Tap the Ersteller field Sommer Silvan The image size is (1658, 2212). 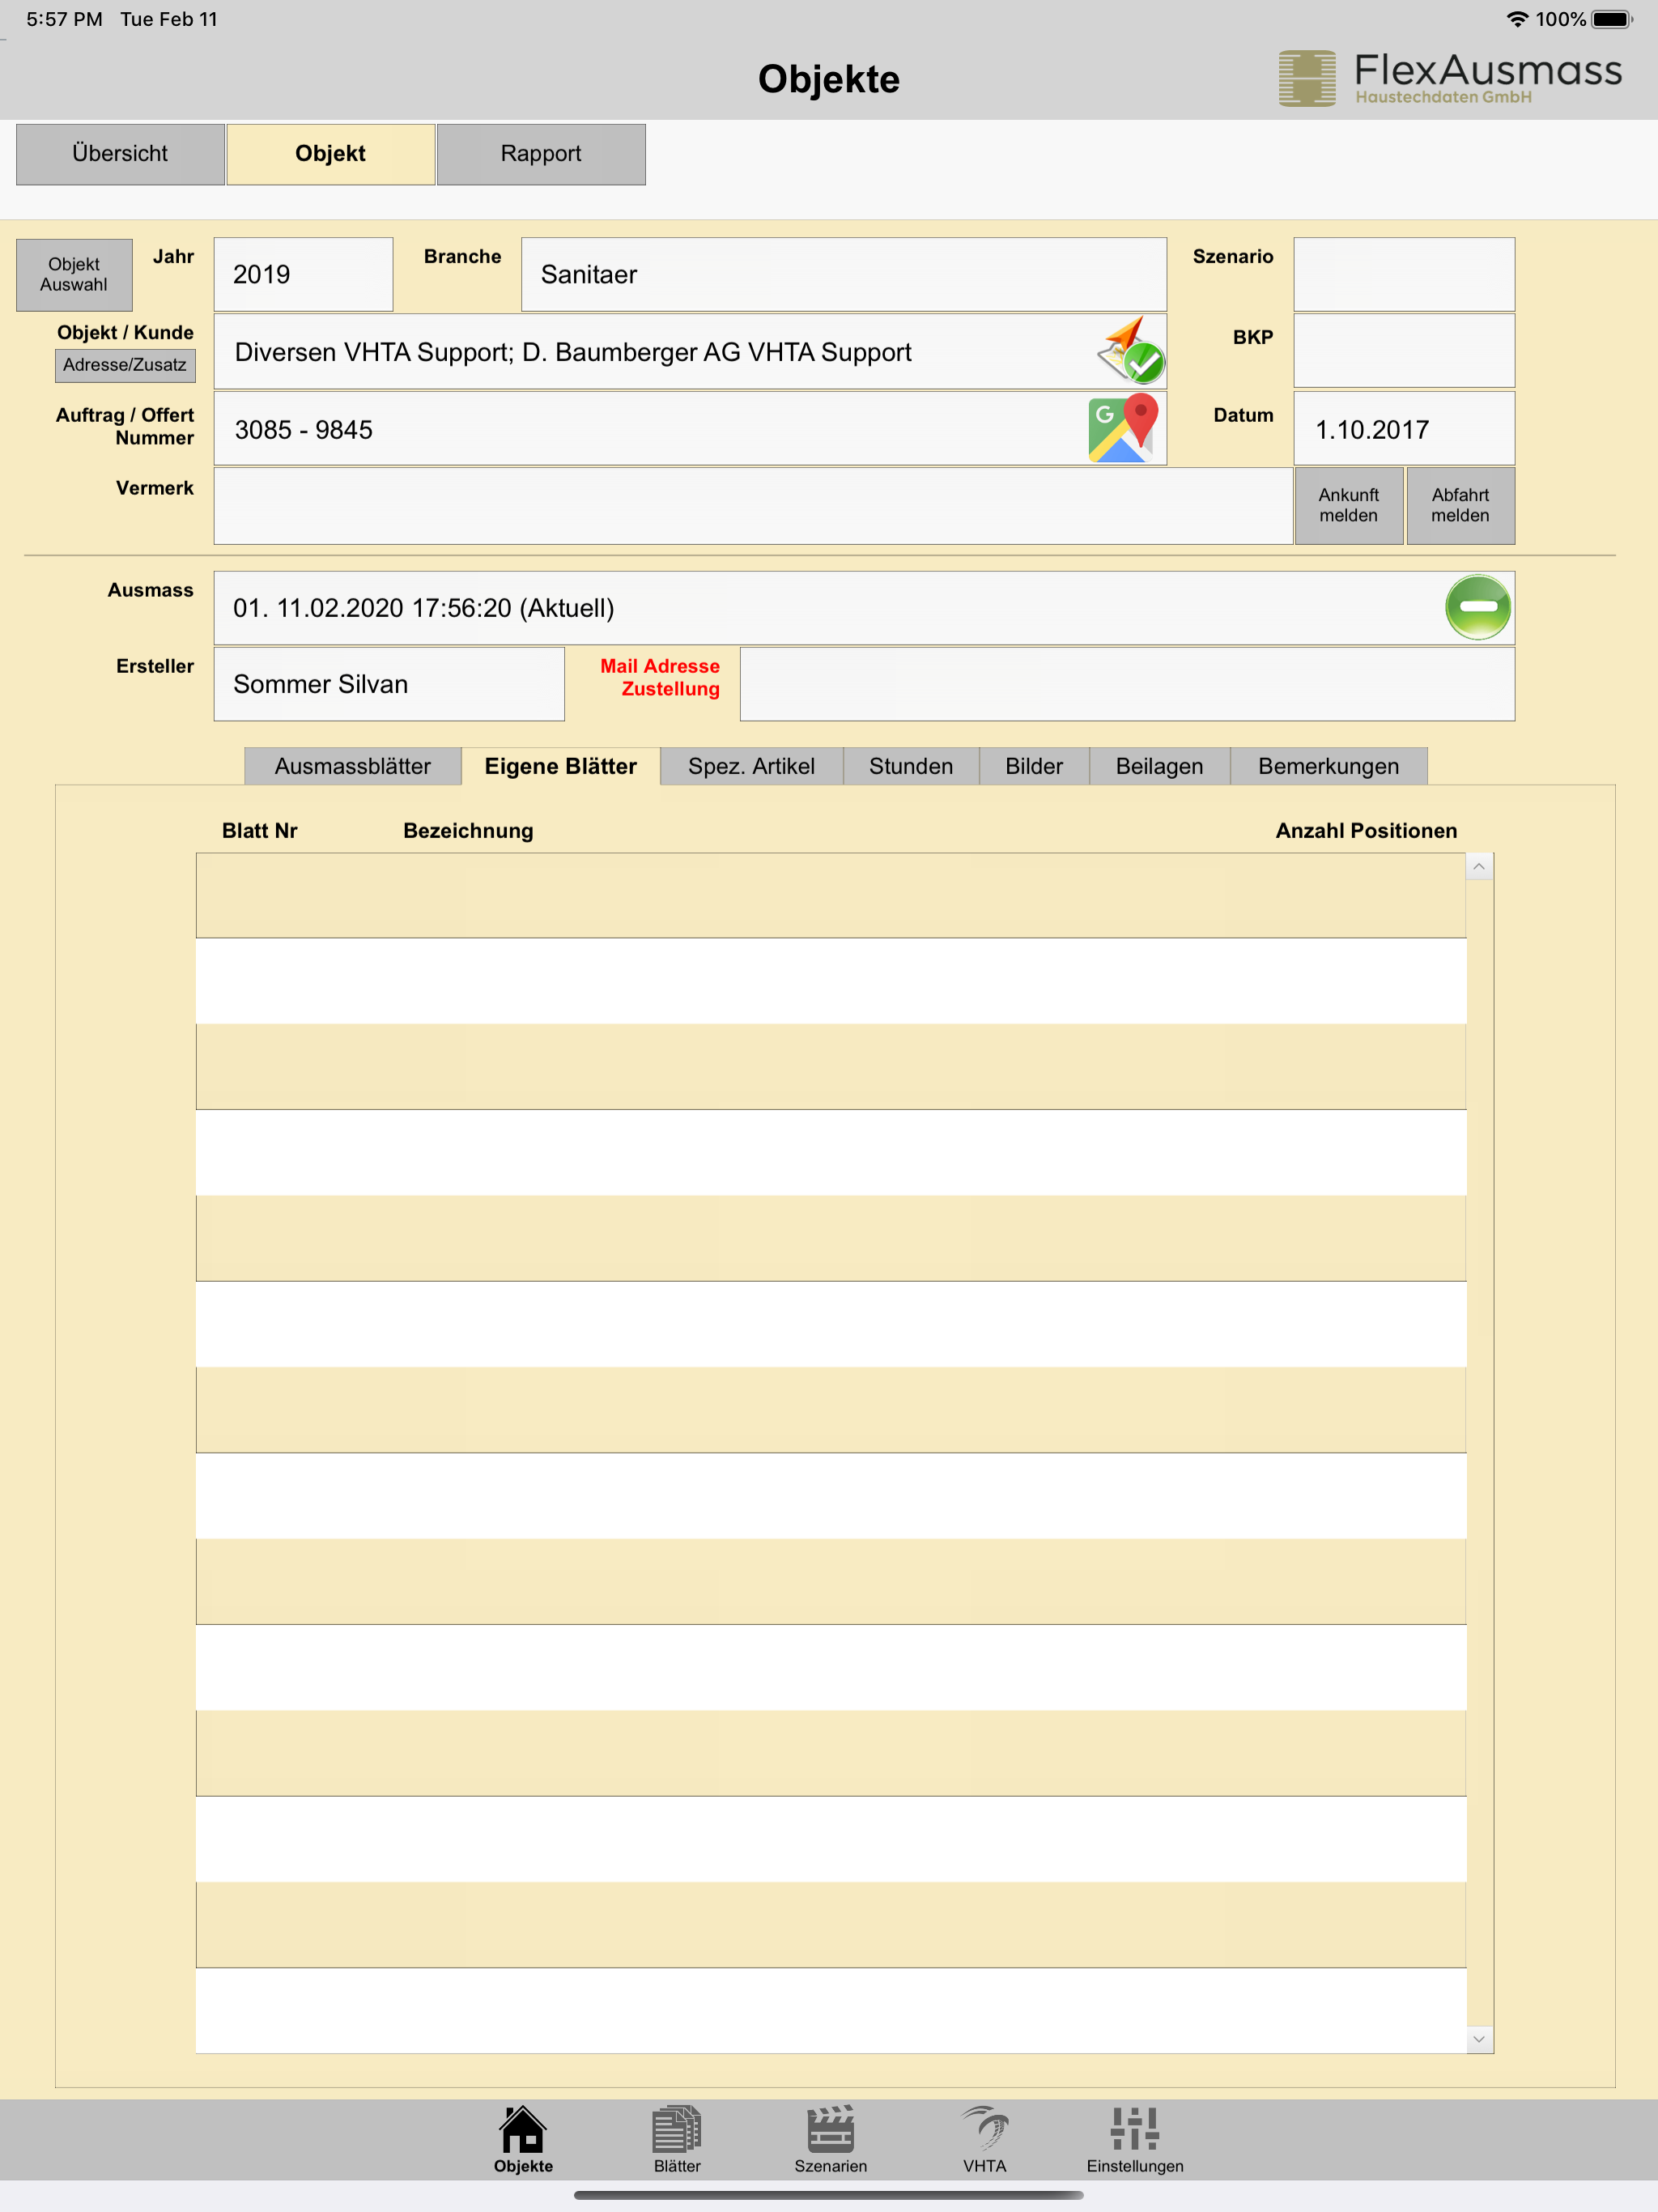pyautogui.click(x=389, y=684)
